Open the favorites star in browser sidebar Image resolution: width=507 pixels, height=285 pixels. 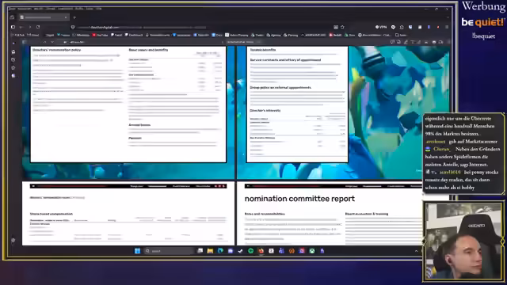coord(13,68)
